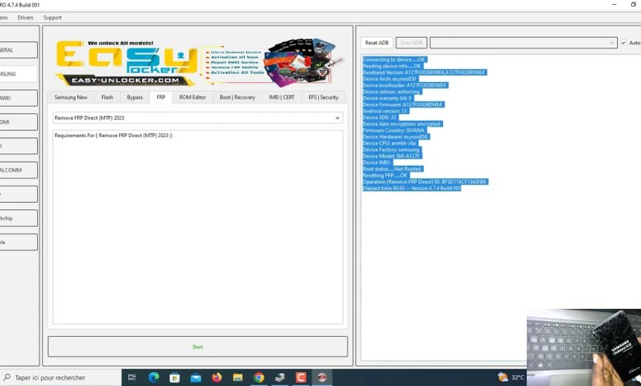Click the 'Device CPU: arm64-v8a' log line
Viewport: 641px width, 386px height.
[x=390, y=143]
